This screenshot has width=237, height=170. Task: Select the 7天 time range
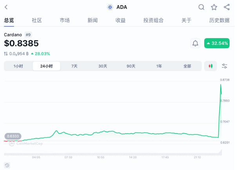click(x=74, y=66)
